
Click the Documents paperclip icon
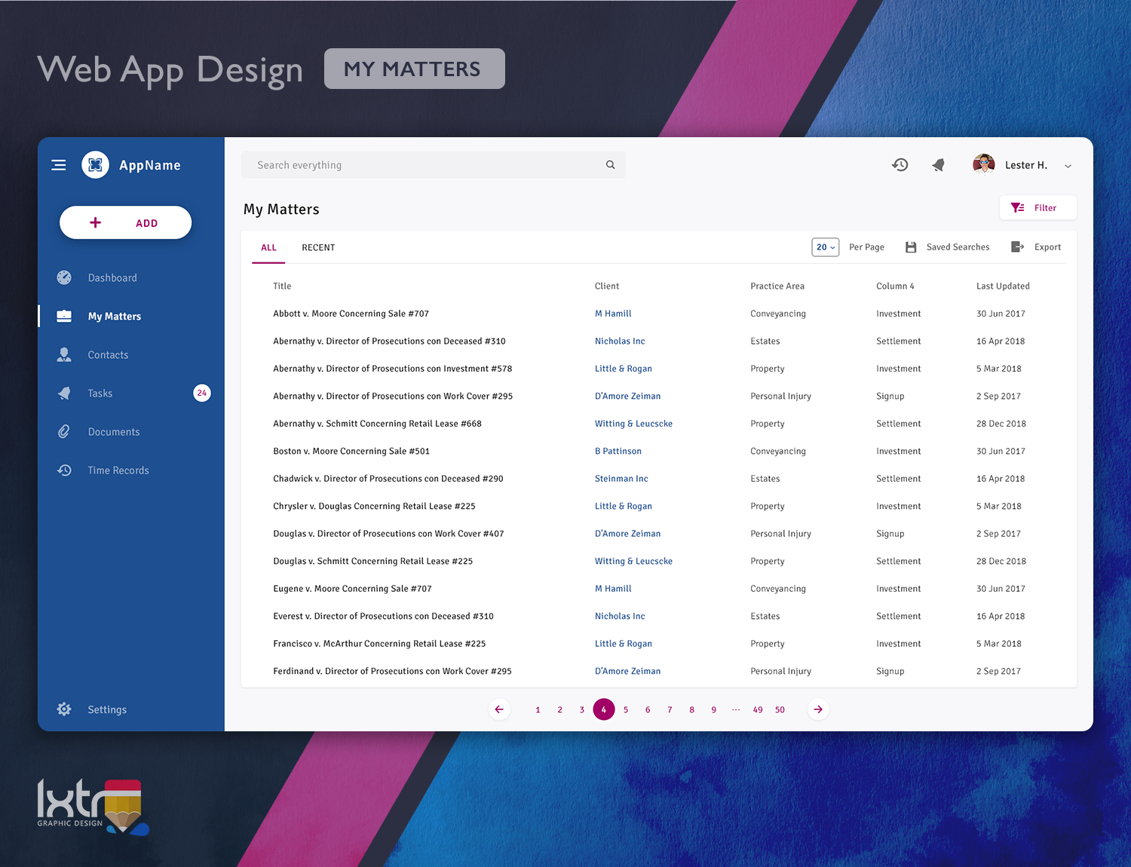(64, 431)
